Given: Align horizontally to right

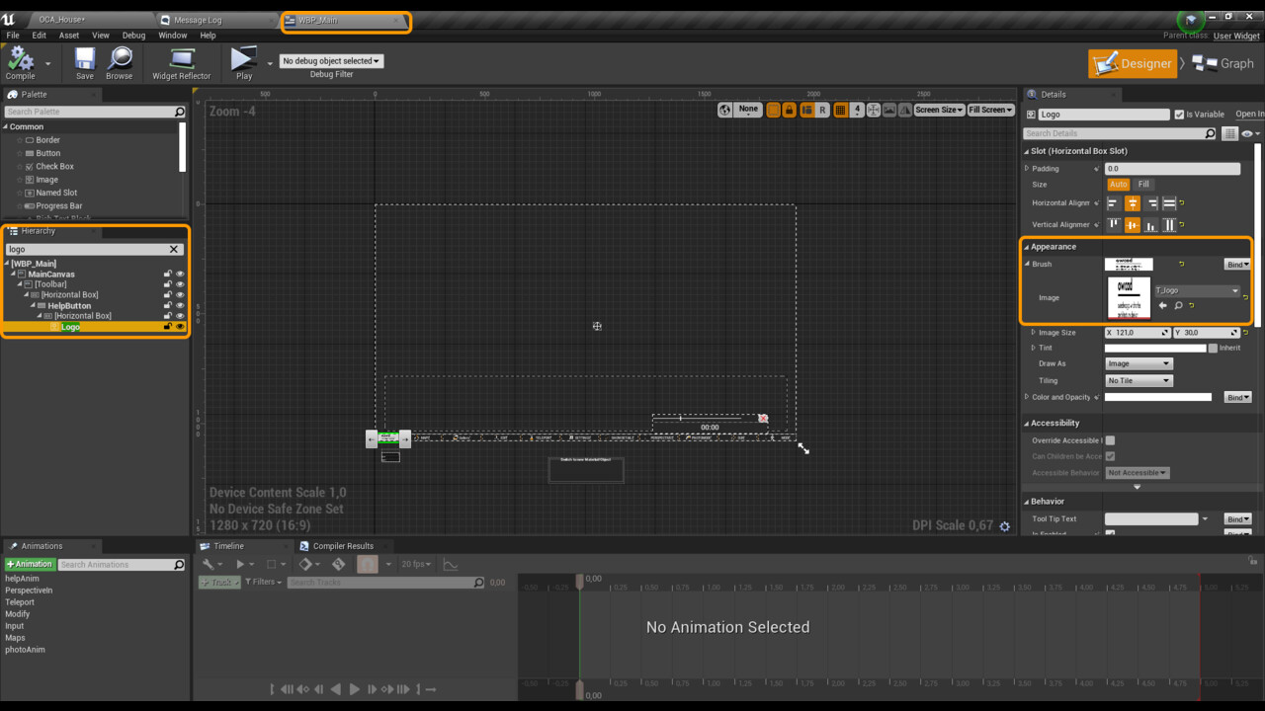Looking at the screenshot, I should click(x=1151, y=203).
